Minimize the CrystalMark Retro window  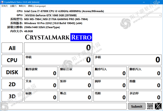click(x=144, y=2)
